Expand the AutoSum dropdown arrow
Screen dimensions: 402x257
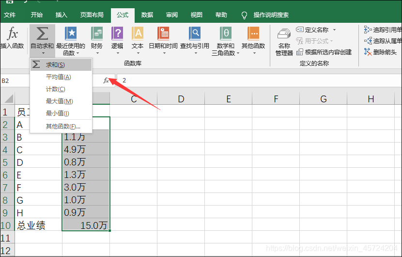43,53
